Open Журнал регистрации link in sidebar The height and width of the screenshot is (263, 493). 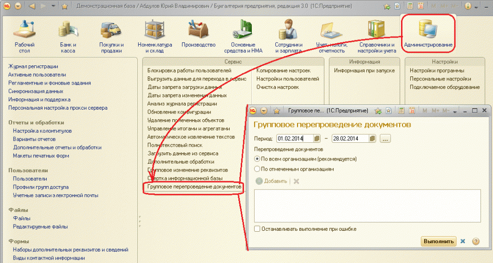pyautogui.click(x=33, y=66)
